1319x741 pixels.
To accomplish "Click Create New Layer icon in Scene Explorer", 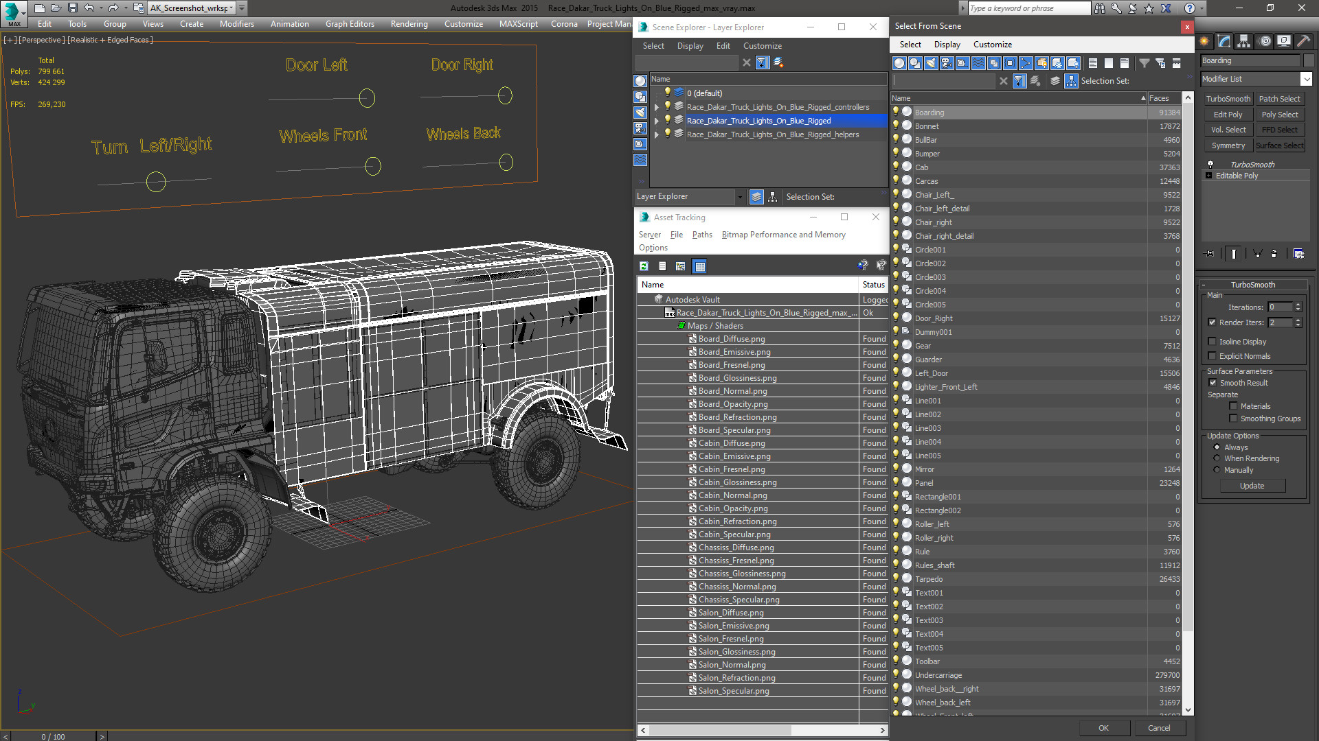I will 778,62.
